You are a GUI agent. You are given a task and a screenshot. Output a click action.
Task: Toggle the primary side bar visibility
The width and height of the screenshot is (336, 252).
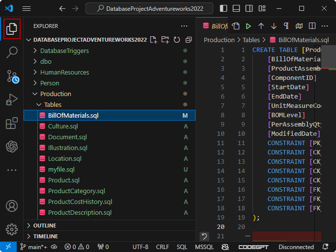pos(224,8)
